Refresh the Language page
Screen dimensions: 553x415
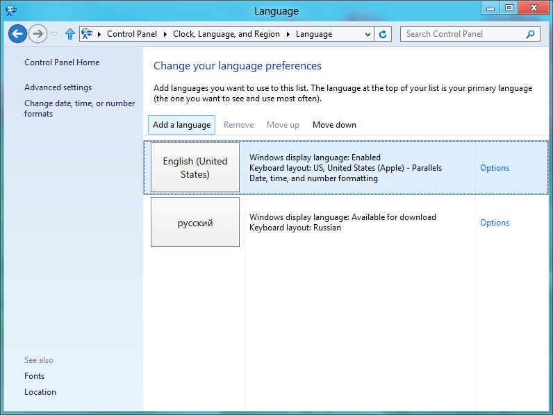[x=383, y=34]
